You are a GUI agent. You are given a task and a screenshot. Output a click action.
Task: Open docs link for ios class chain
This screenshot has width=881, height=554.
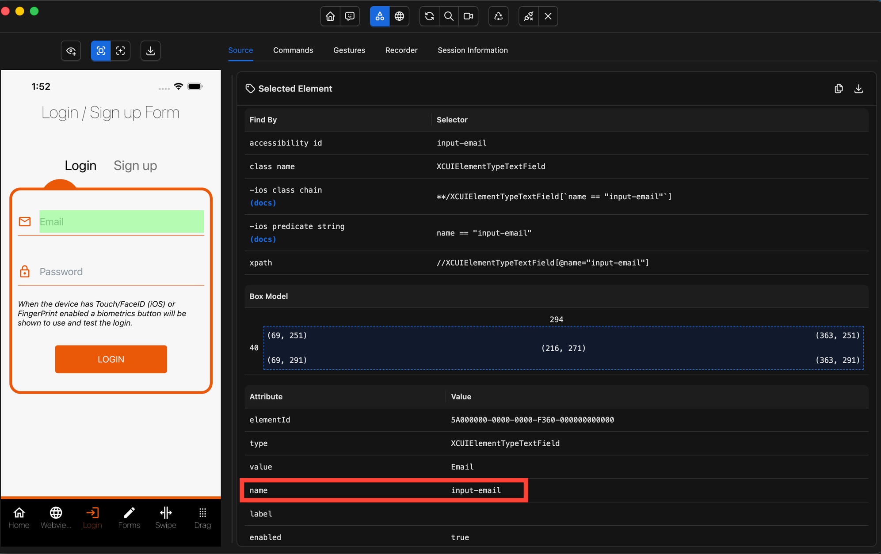point(263,203)
